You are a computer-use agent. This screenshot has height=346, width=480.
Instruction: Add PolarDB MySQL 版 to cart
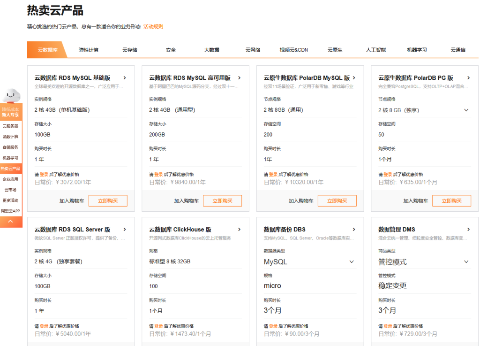tap(301, 201)
